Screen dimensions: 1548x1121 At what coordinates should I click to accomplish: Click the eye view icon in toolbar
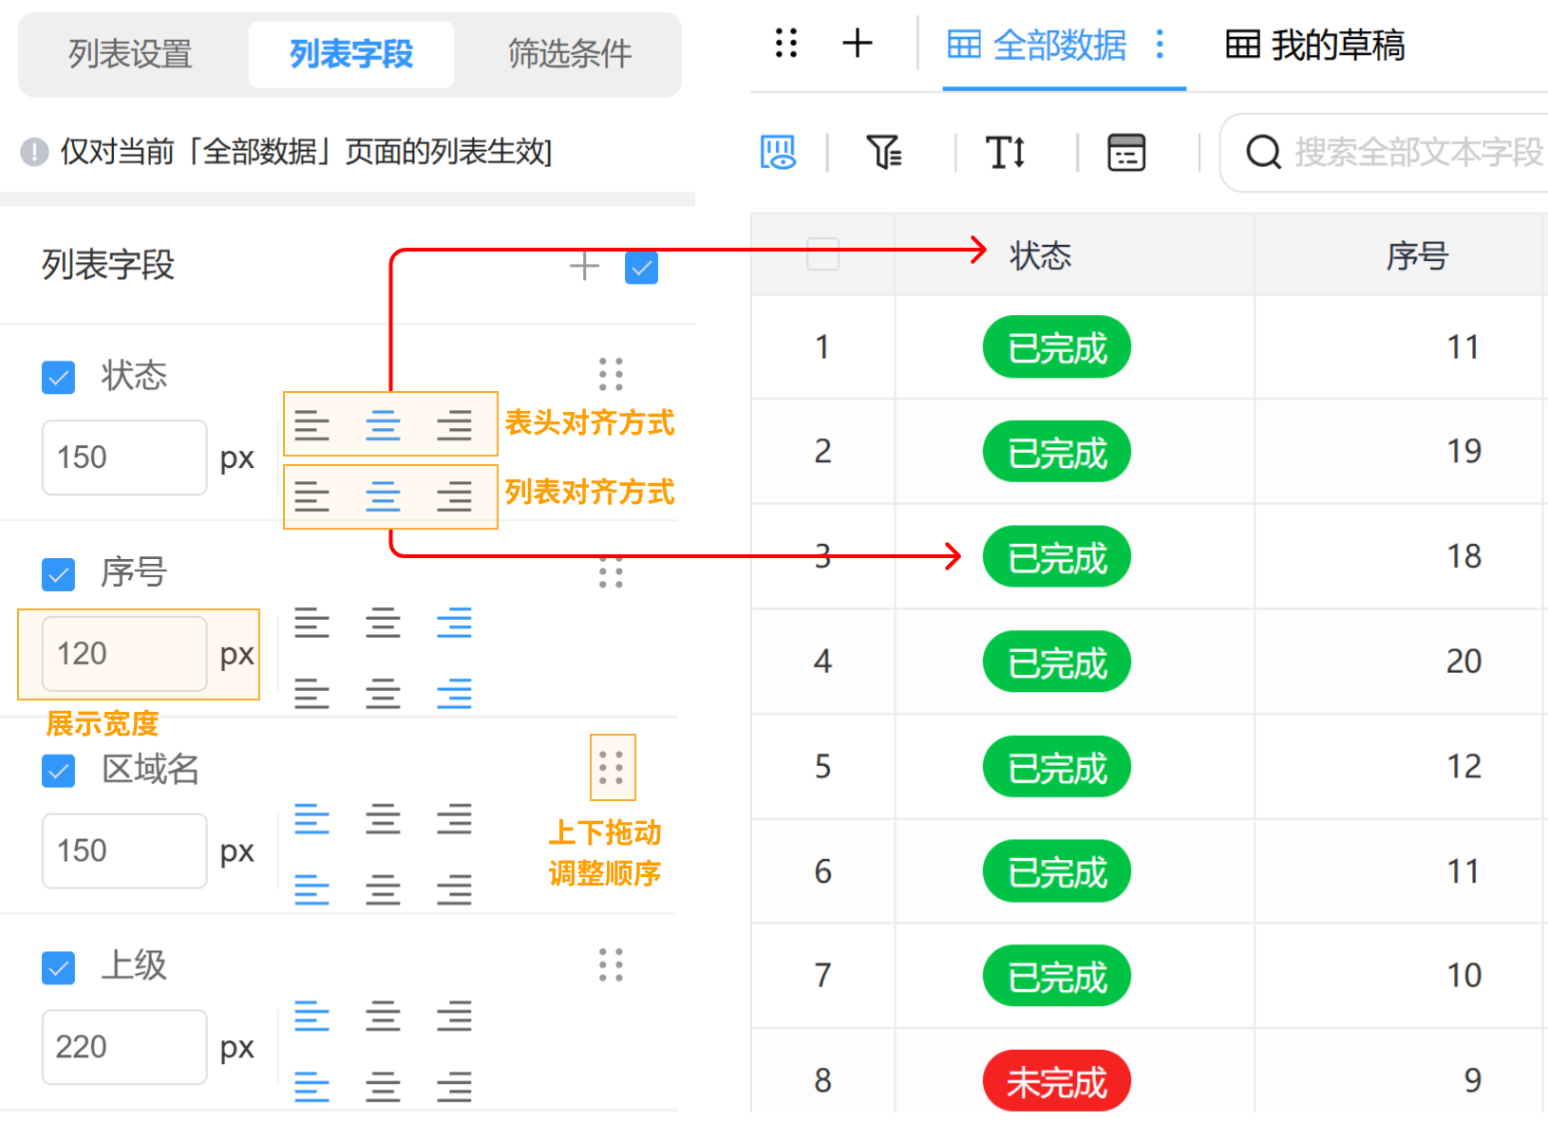778,152
